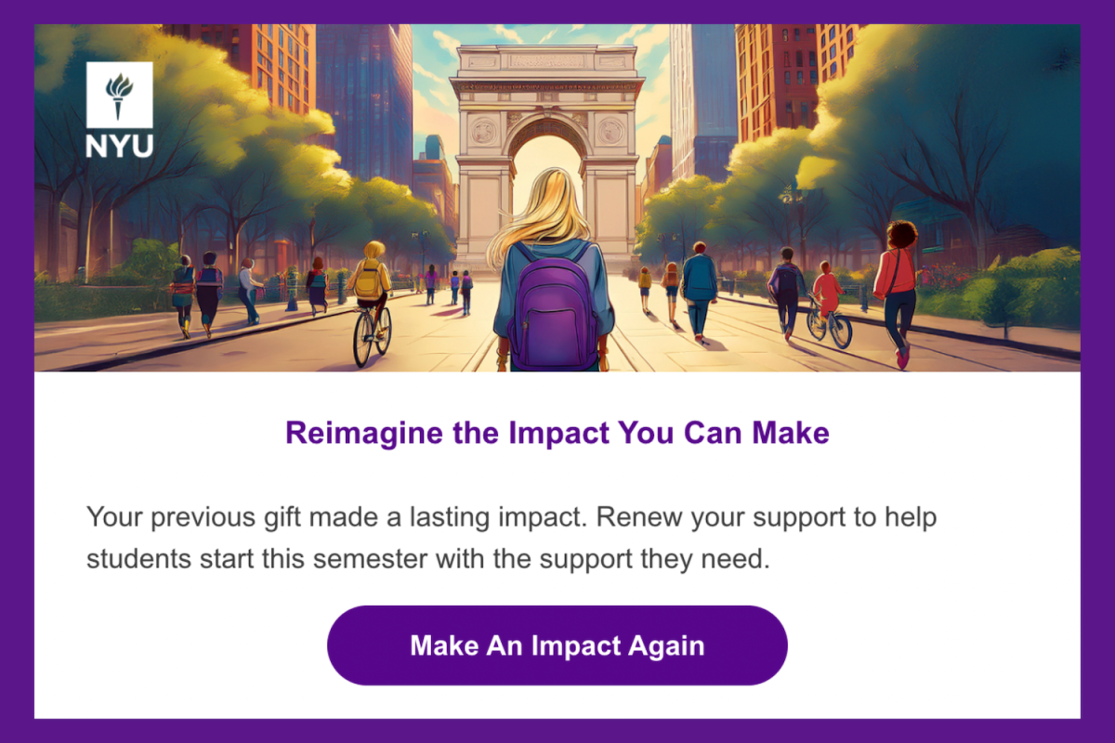The width and height of the screenshot is (1115, 743).
Task: Click the cyclist in the red shirt
Action: click(826, 302)
